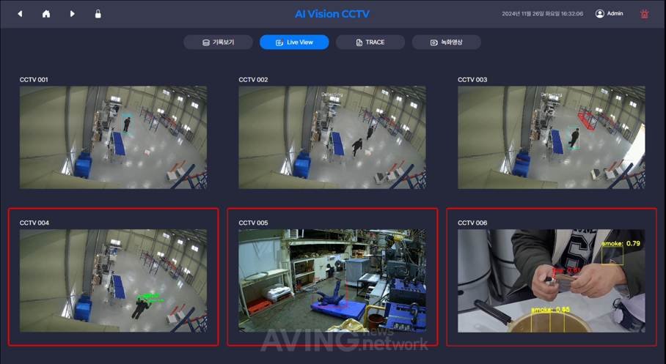666x364 pixels.
Task: Click the AI Vision CCTV title
Action: [332, 14]
